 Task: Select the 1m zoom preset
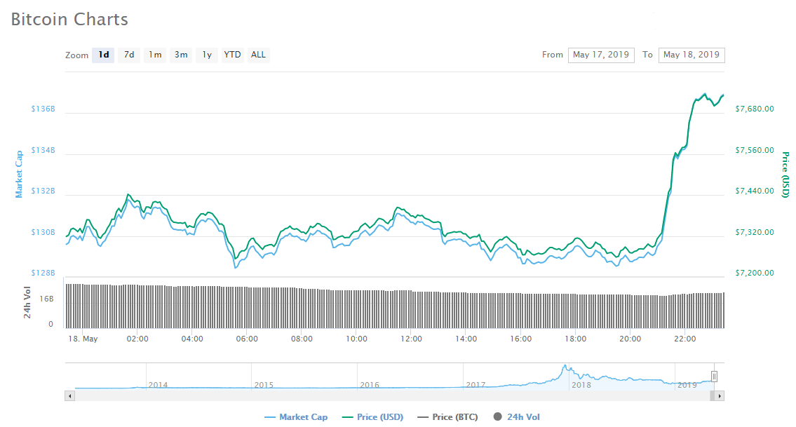click(154, 55)
